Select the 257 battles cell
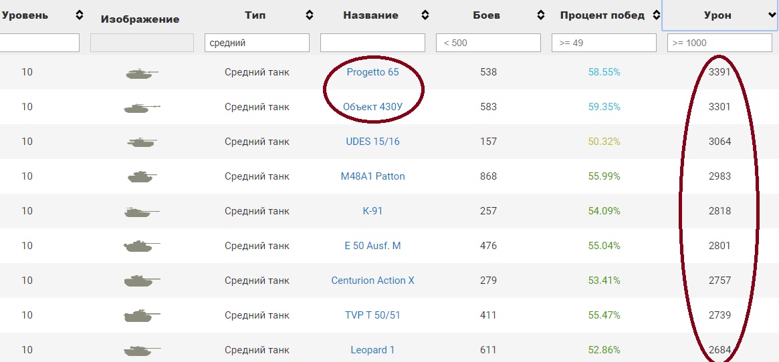This screenshot has height=362, width=779. (x=488, y=211)
